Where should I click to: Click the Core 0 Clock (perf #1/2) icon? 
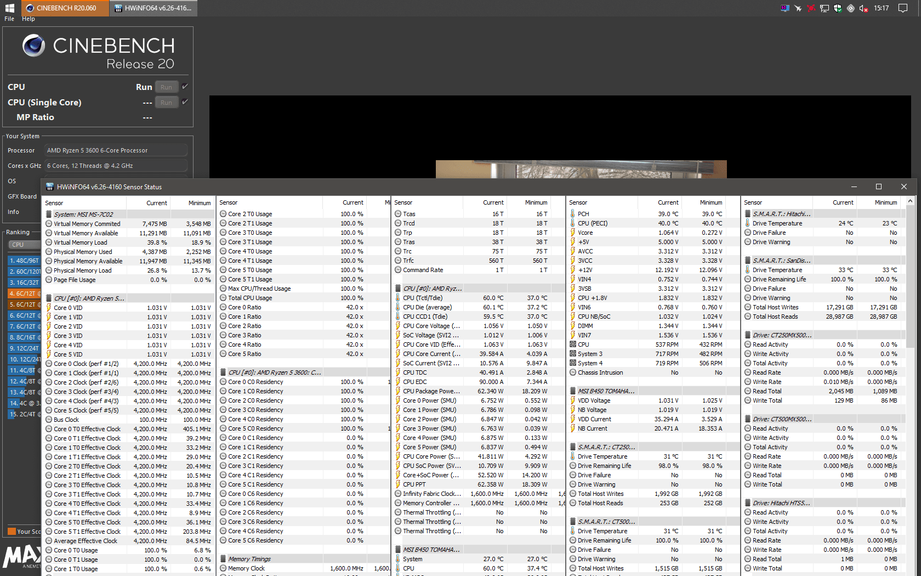[x=49, y=364]
